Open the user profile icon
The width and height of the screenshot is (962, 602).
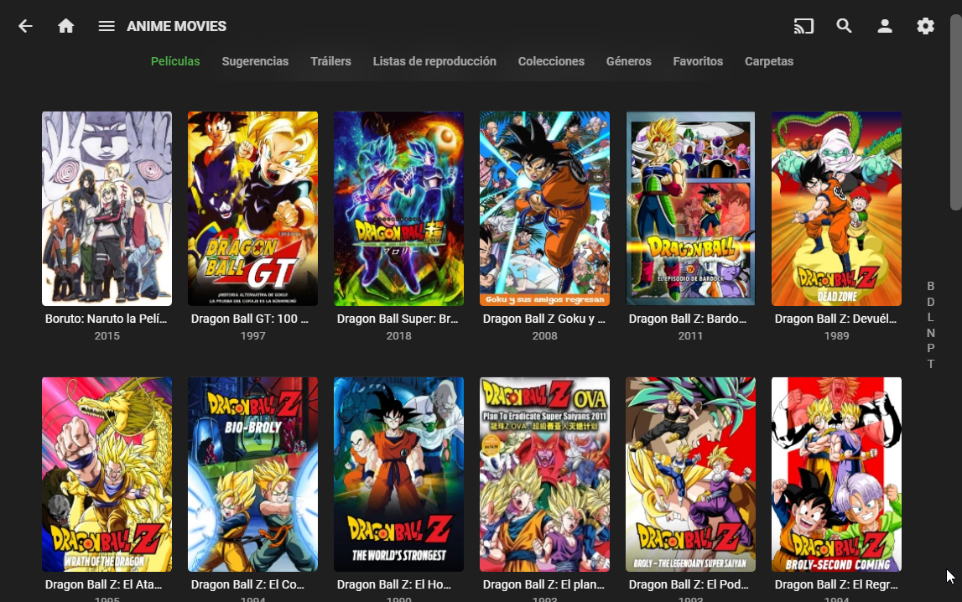tap(885, 26)
